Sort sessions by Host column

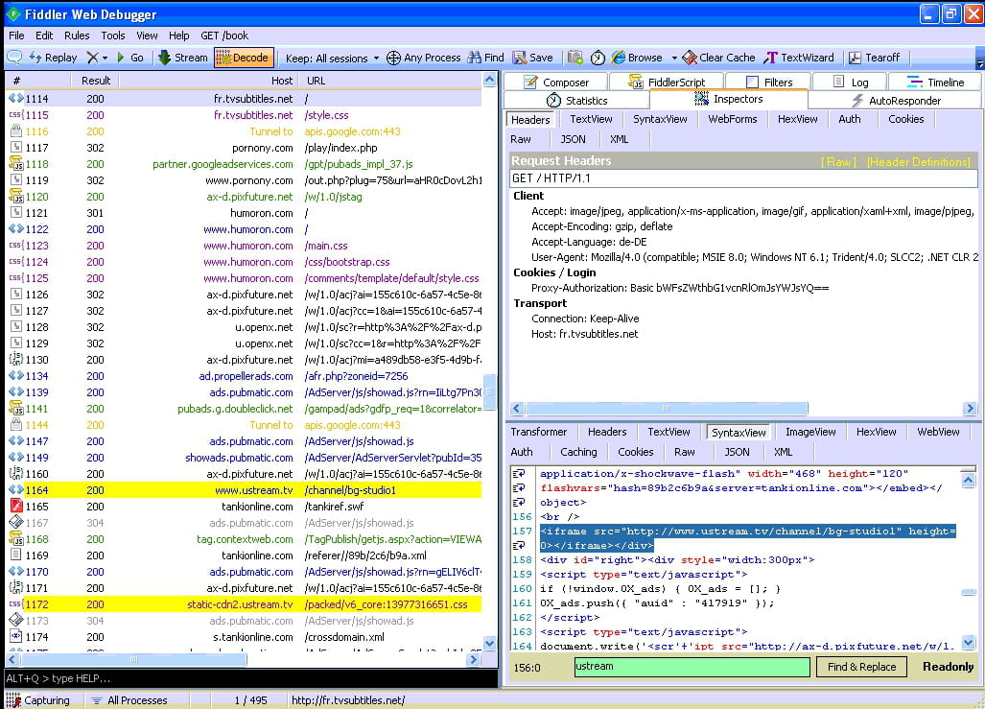click(x=210, y=81)
